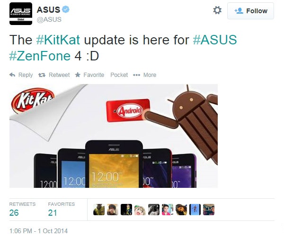Viewport: 284px width, 236px height.
Task: Open the #KitKat hashtag link
Action: click(58, 40)
